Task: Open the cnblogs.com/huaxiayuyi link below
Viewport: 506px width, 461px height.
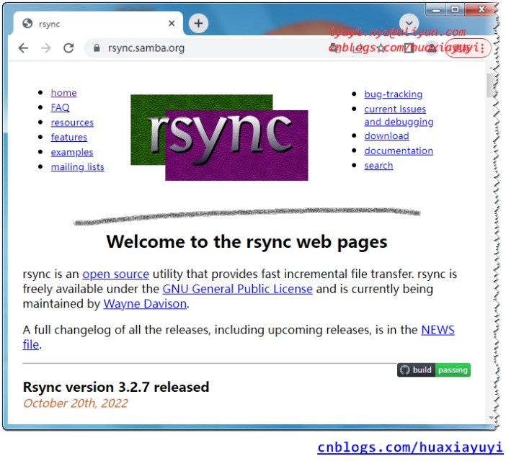Action: [410, 447]
